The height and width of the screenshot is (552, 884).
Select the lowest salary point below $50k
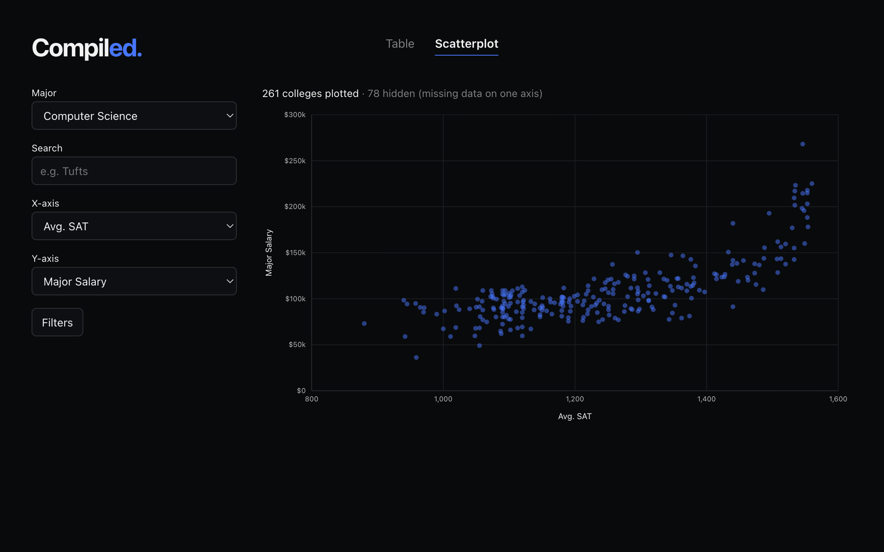pos(416,358)
